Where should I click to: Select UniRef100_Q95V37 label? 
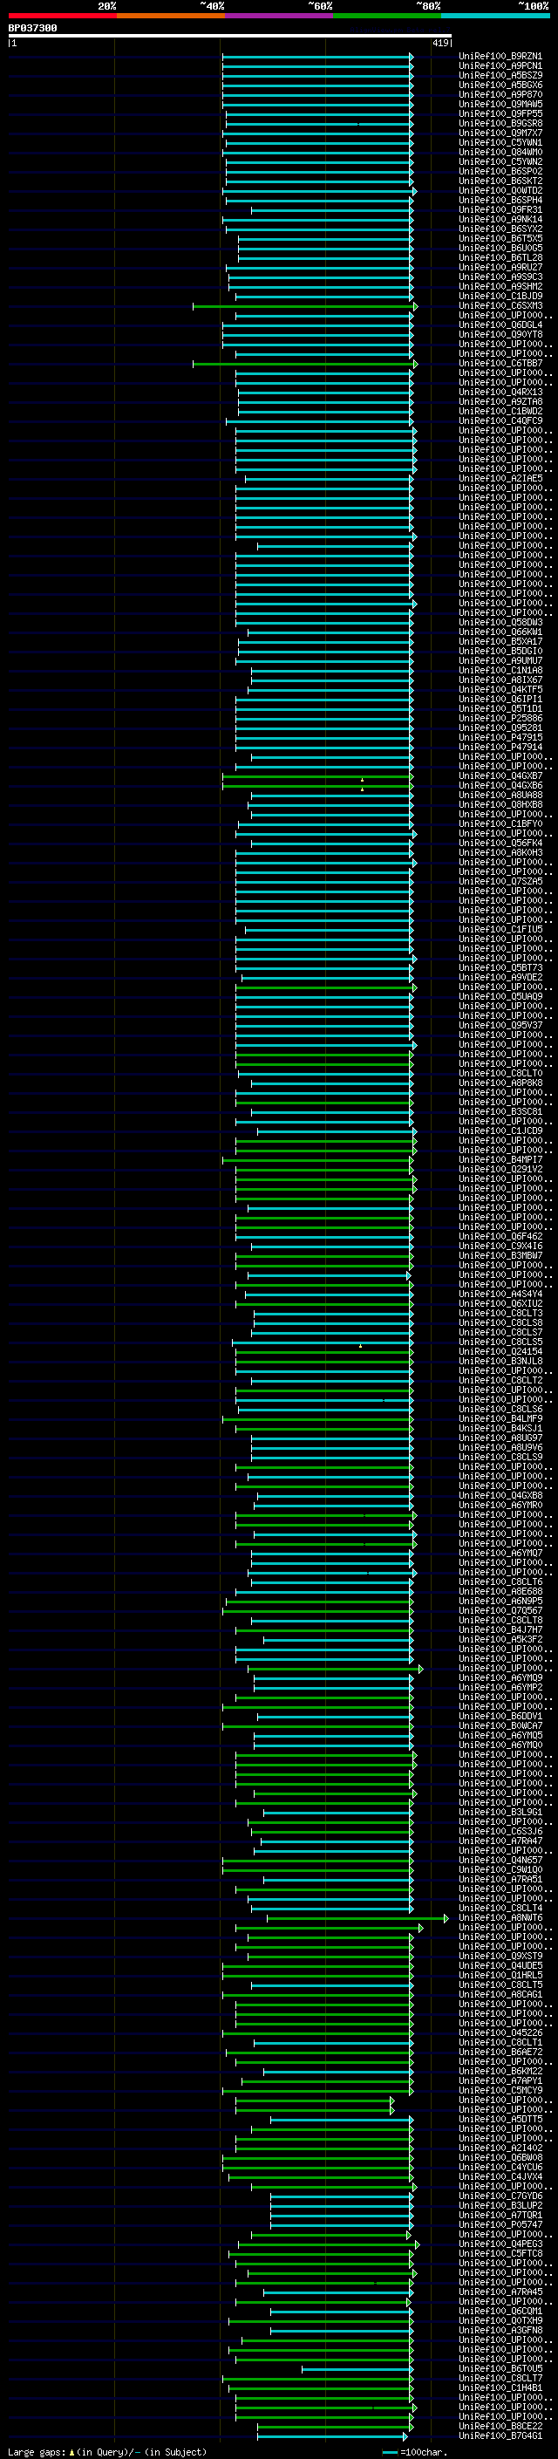point(500,1025)
